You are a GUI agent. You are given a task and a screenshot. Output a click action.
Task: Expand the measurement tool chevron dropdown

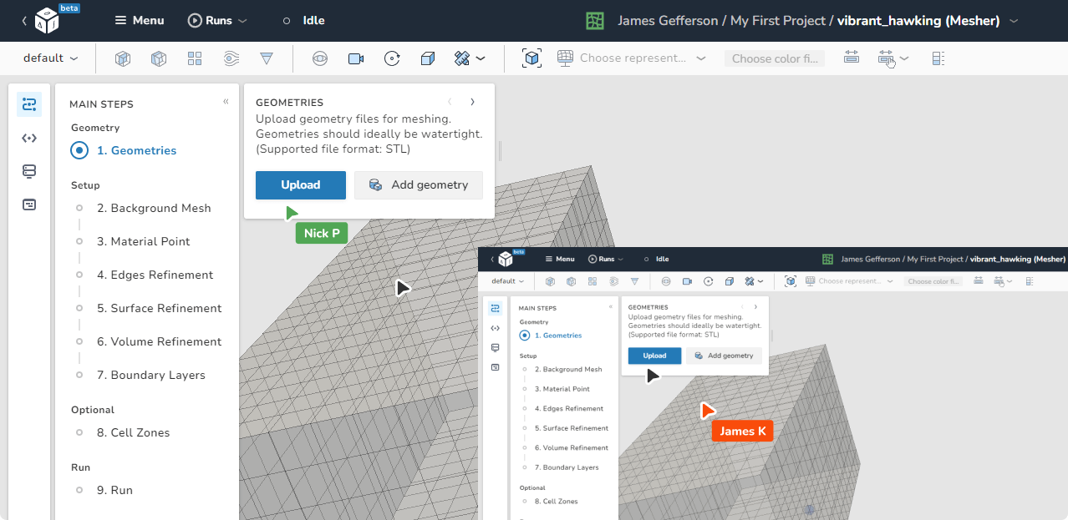pos(479,58)
